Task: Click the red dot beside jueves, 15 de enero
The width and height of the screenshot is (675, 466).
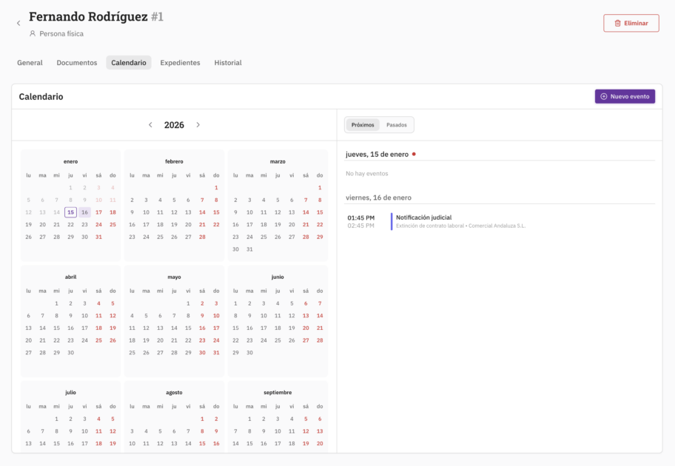Action: 414,155
